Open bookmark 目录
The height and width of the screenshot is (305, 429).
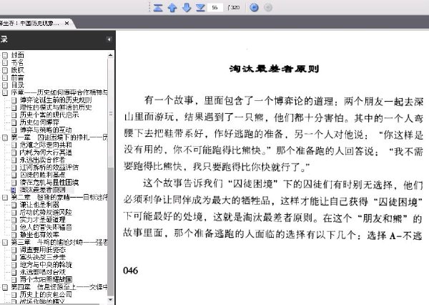pos(18,85)
